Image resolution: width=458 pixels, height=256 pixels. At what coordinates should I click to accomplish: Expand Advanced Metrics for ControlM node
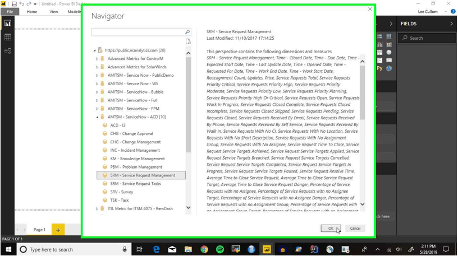click(x=97, y=59)
